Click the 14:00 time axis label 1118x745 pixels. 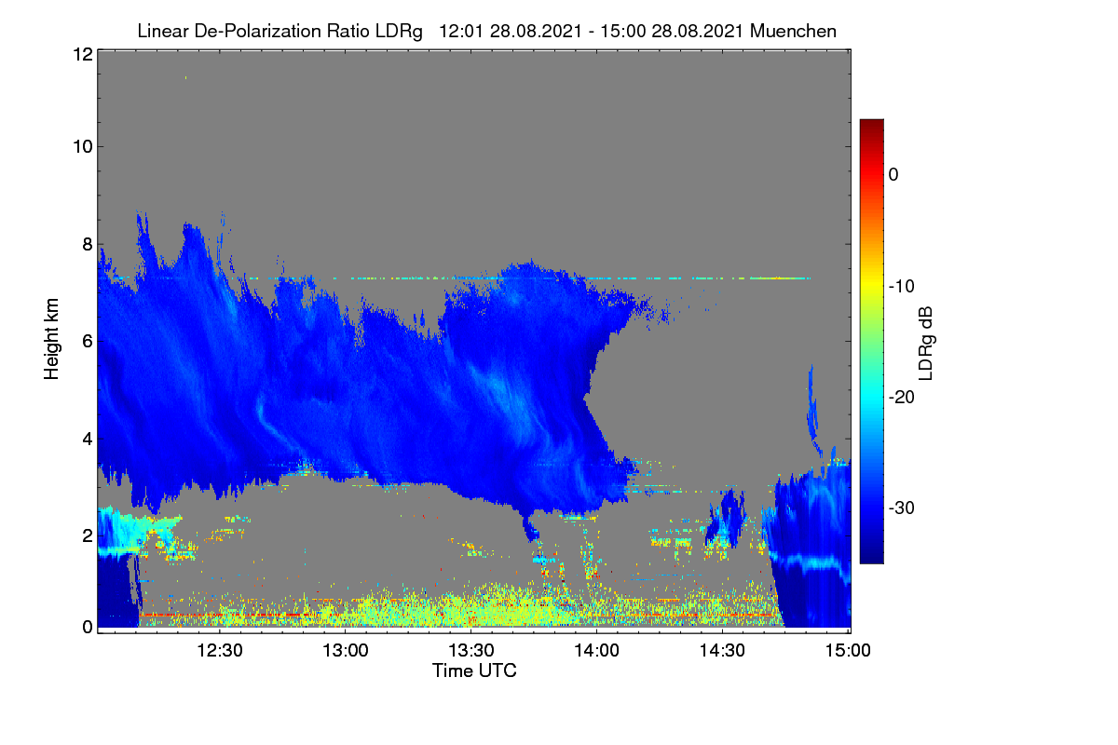click(x=597, y=651)
